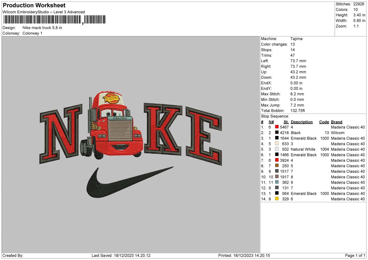Click the Colors value 10

pyautogui.click(x=356, y=10)
